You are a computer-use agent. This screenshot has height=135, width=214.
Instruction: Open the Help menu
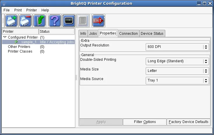[x=45, y=10]
